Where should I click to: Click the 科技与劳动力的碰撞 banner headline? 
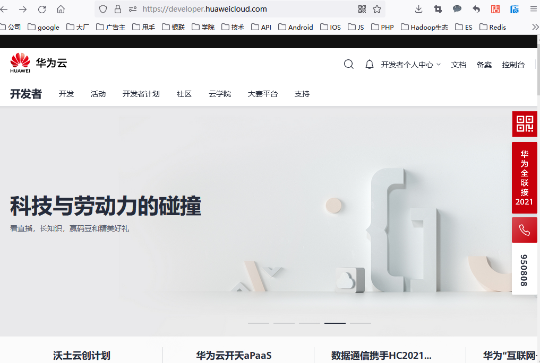click(x=105, y=206)
